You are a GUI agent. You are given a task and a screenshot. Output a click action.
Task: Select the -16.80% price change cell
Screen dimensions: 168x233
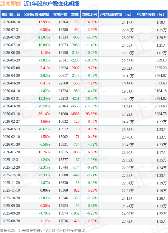click(43, 45)
